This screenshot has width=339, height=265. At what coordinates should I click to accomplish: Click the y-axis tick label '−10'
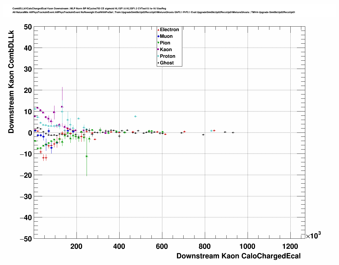click(26, 154)
